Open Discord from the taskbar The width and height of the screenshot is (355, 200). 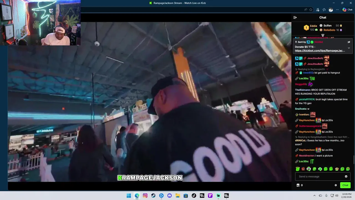[169, 196]
